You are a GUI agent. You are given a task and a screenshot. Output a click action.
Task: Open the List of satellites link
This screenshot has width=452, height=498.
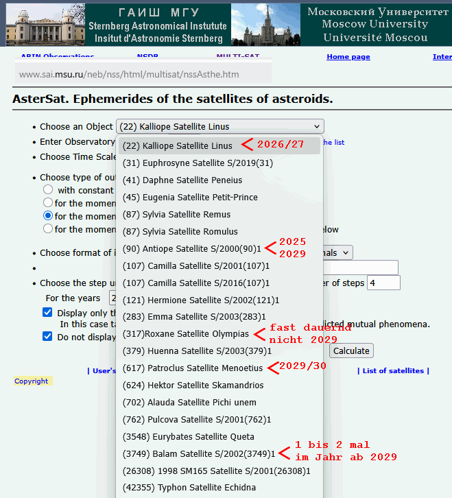click(393, 371)
